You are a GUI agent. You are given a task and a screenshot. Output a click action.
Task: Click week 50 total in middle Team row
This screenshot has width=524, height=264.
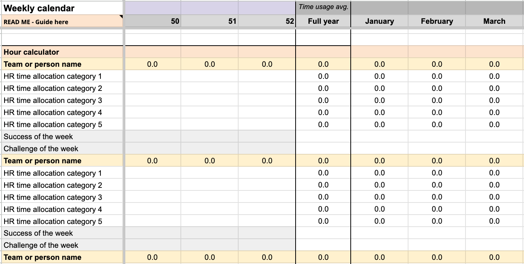153,161
